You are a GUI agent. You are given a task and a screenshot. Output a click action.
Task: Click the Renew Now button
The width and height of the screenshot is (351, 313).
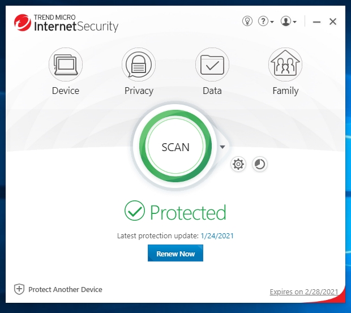tap(175, 254)
